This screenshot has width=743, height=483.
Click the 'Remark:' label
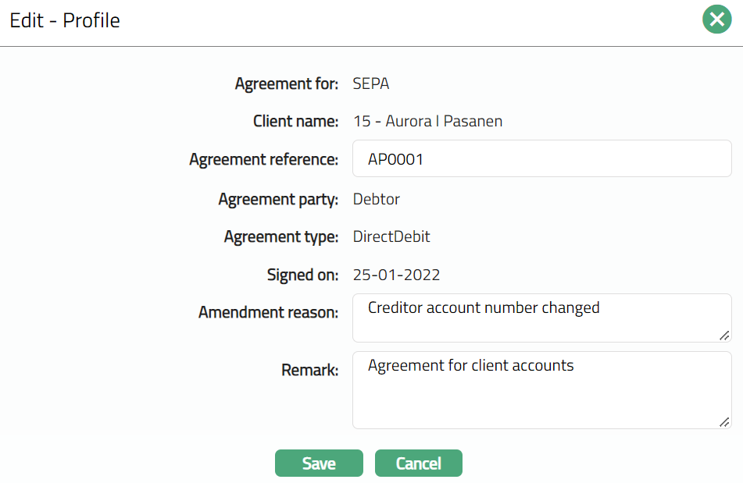(309, 370)
